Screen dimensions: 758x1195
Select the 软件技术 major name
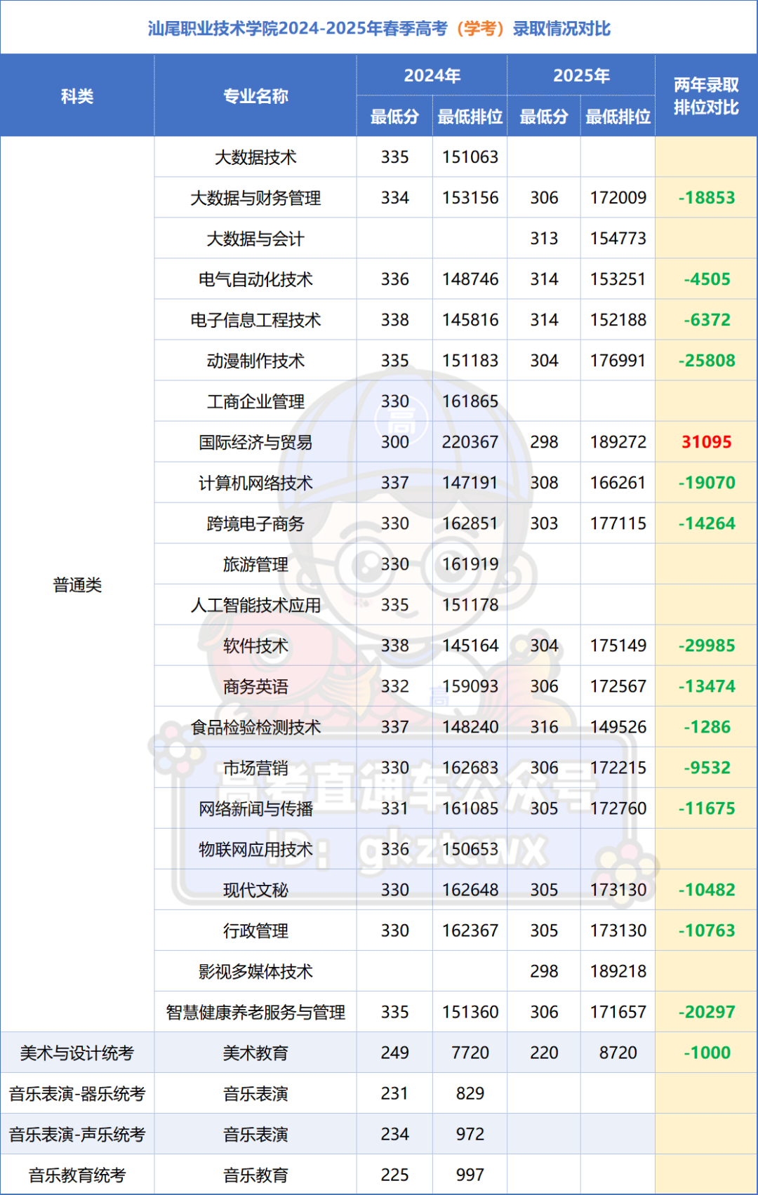(255, 646)
